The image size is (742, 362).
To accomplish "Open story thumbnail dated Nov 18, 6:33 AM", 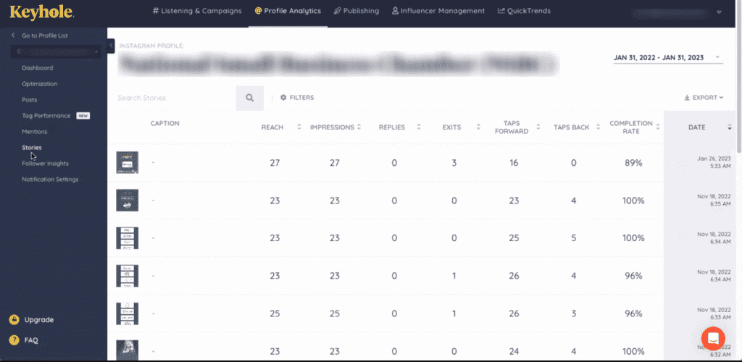I will point(128,313).
